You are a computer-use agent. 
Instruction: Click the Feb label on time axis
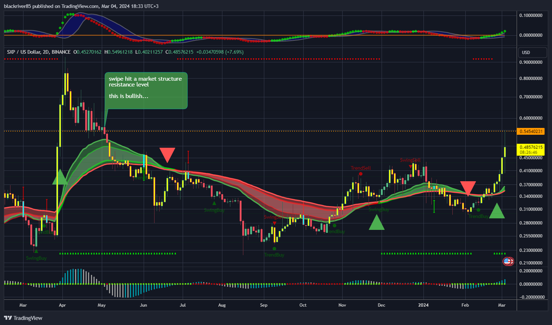[x=465, y=305]
